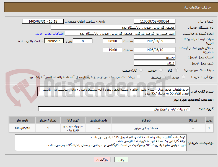Select the خدمت radio button
218x167 pixels.
[x=161, y=70]
